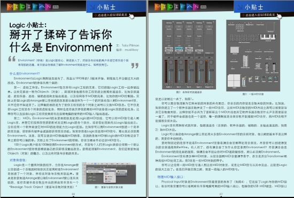
Task: Click the section heading 什么是Environment?
Action: (25, 73)
